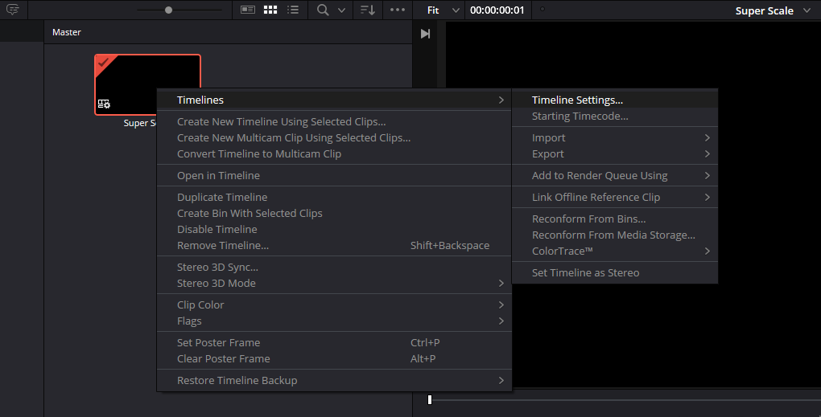Choose Duplicate Timeline
This screenshot has height=417, width=821.
(334, 197)
